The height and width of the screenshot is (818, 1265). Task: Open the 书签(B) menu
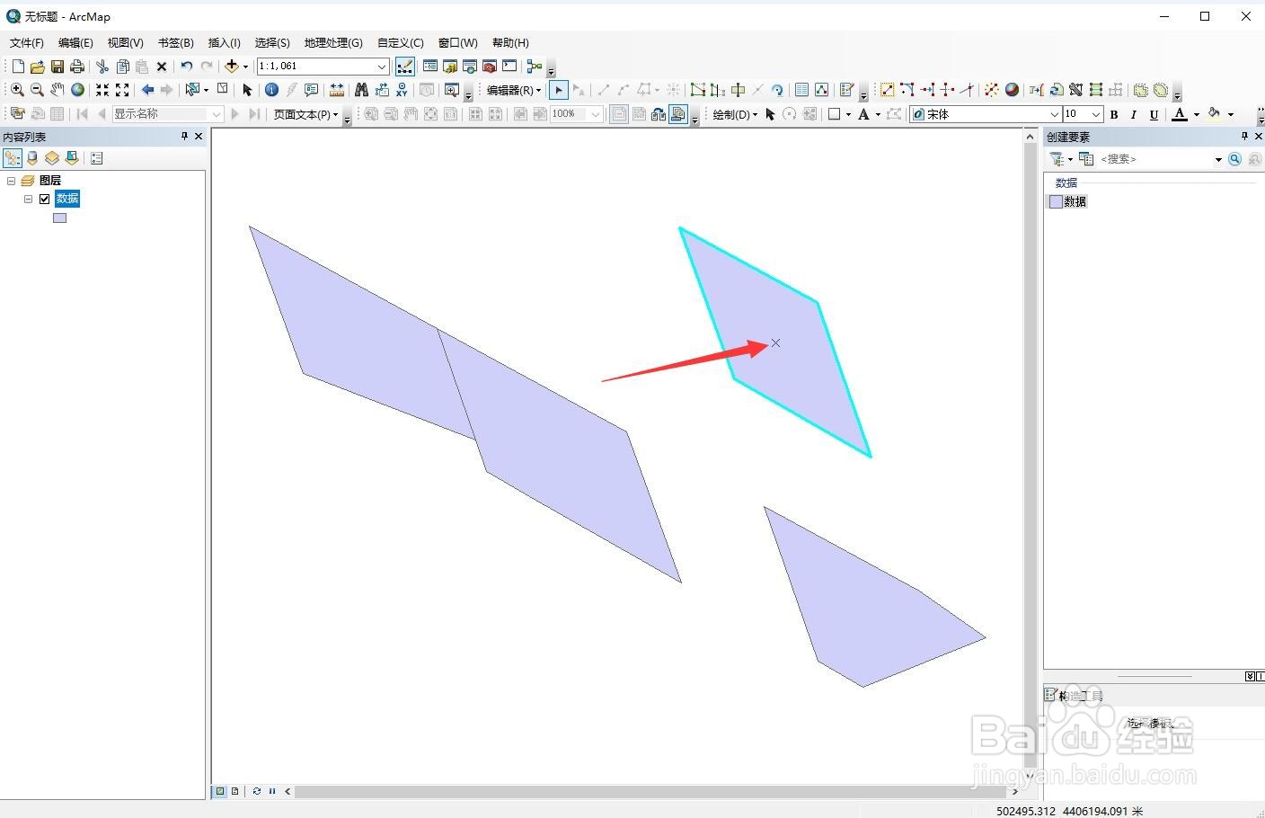[x=175, y=42]
